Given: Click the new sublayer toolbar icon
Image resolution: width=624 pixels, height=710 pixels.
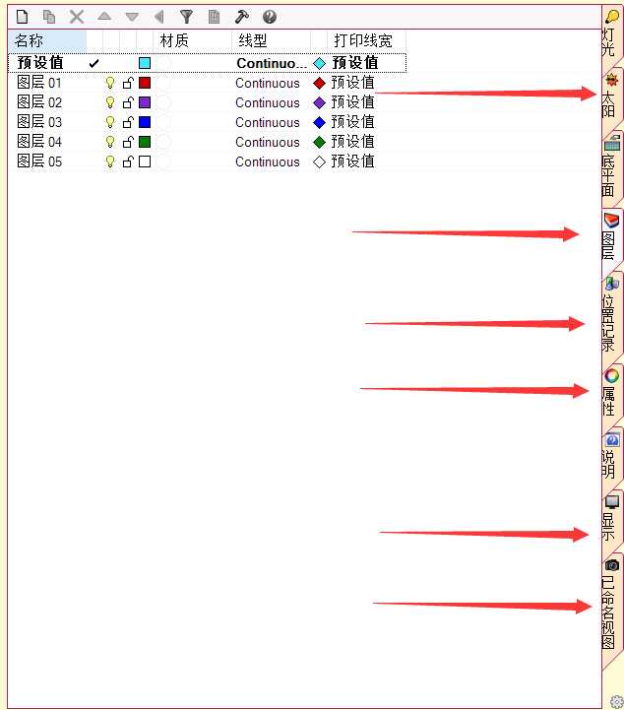Looking at the screenshot, I should point(49,17).
